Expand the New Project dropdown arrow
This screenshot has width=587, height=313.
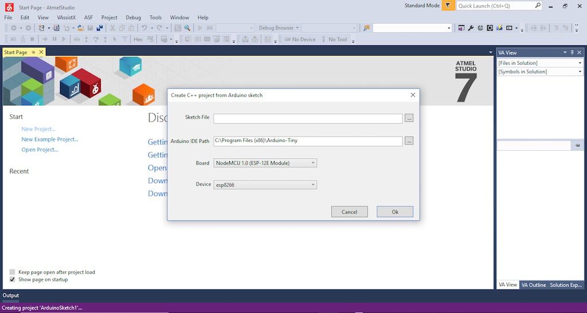tap(49, 28)
